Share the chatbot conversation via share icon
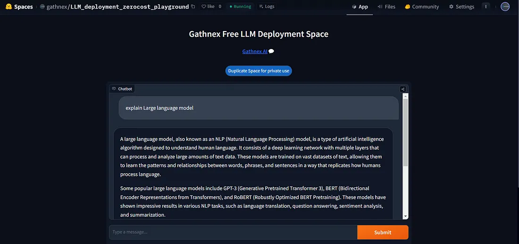 [402, 89]
